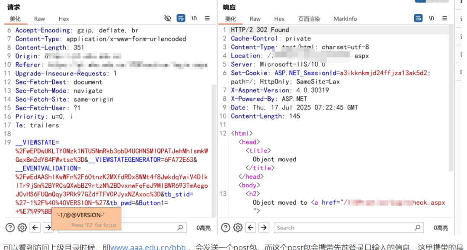The width and height of the screenshot is (467, 250).
Task: Click tb_stid parameter in request body
Action: click(177, 194)
